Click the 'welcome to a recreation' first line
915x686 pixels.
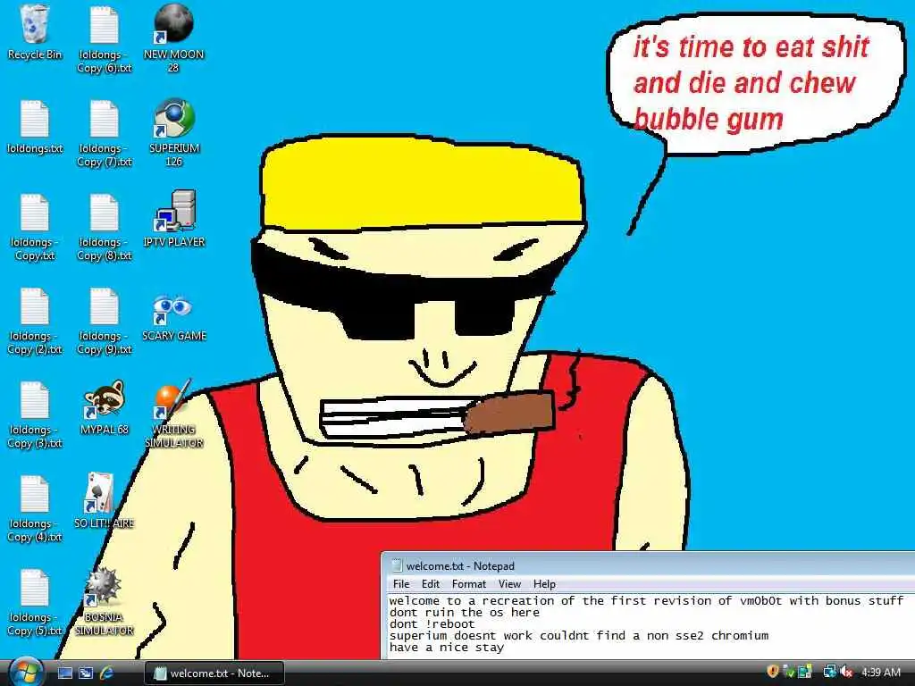(x=647, y=601)
